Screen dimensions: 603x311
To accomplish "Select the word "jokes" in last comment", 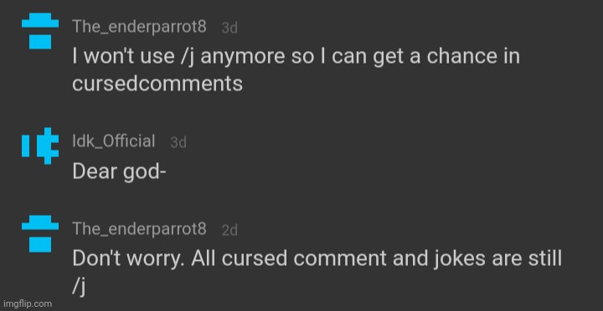I will click(x=458, y=259).
